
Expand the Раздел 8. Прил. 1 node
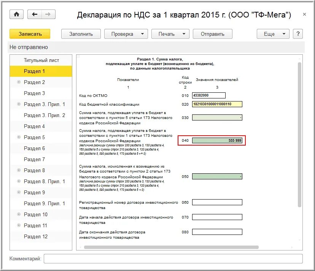click(19, 181)
